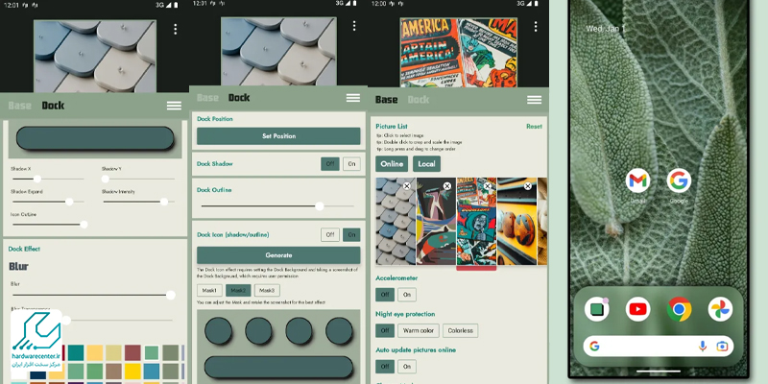Launch YouTube from the dock
Viewport: 768px width, 384px height.
coord(637,309)
